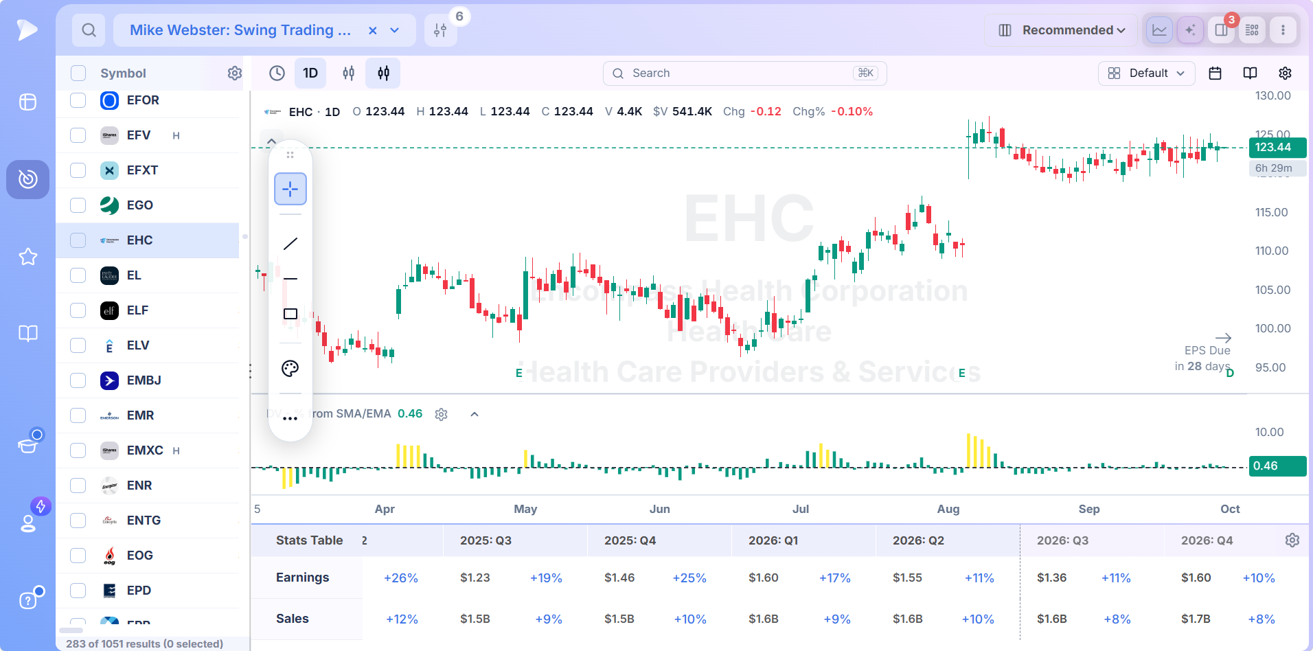Select the grid table layout icon
Image resolution: width=1313 pixels, height=651 pixels.
tap(1252, 30)
